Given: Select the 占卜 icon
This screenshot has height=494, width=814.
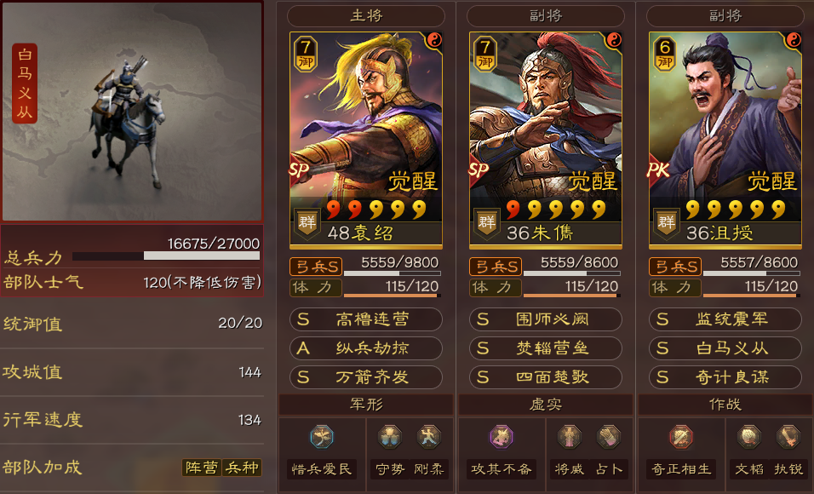Looking at the screenshot, I should pos(609,437).
